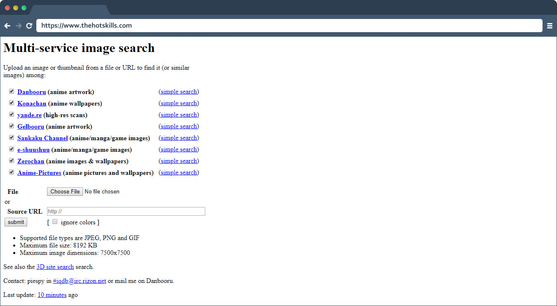Click the Maximum image dimensions: 7500x7500 text
557x306 pixels.
(x=75, y=253)
